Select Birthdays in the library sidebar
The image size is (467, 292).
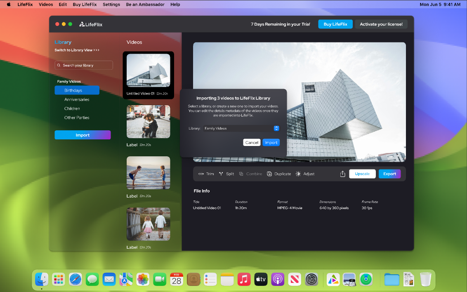[77, 90]
